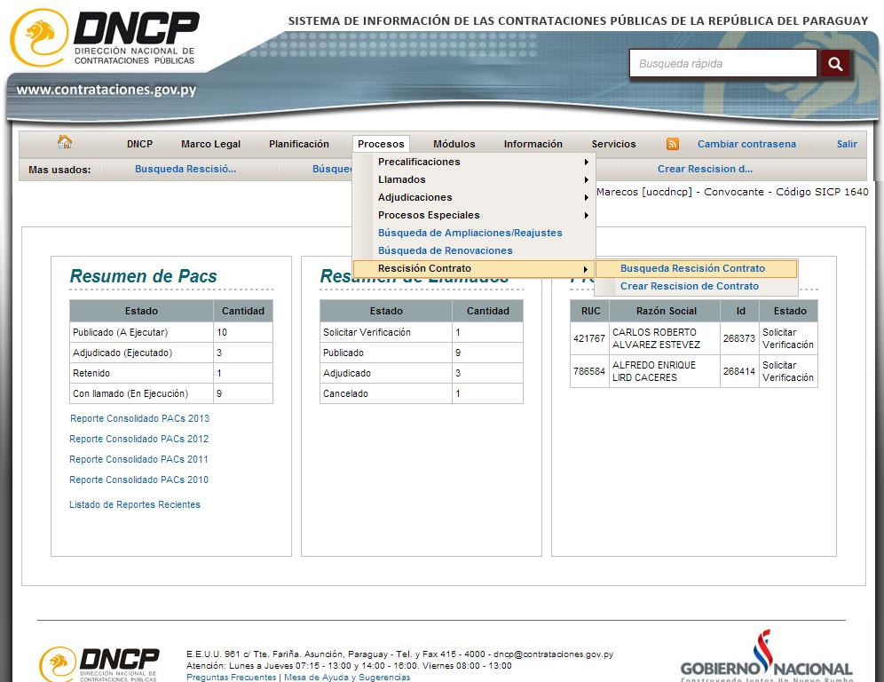Expand the Llamados submenu

click(474, 179)
